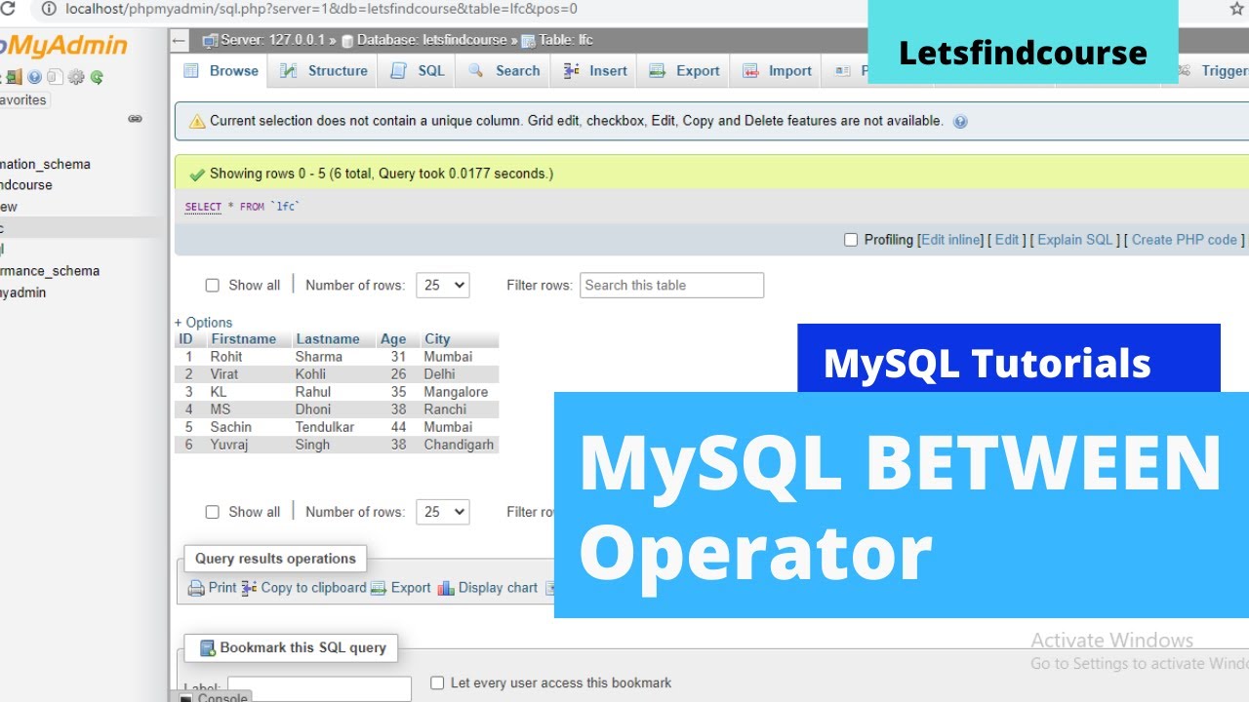Click the Create PHP code link
The height and width of the screenshot is (702, 1249).
(1185, 240)
